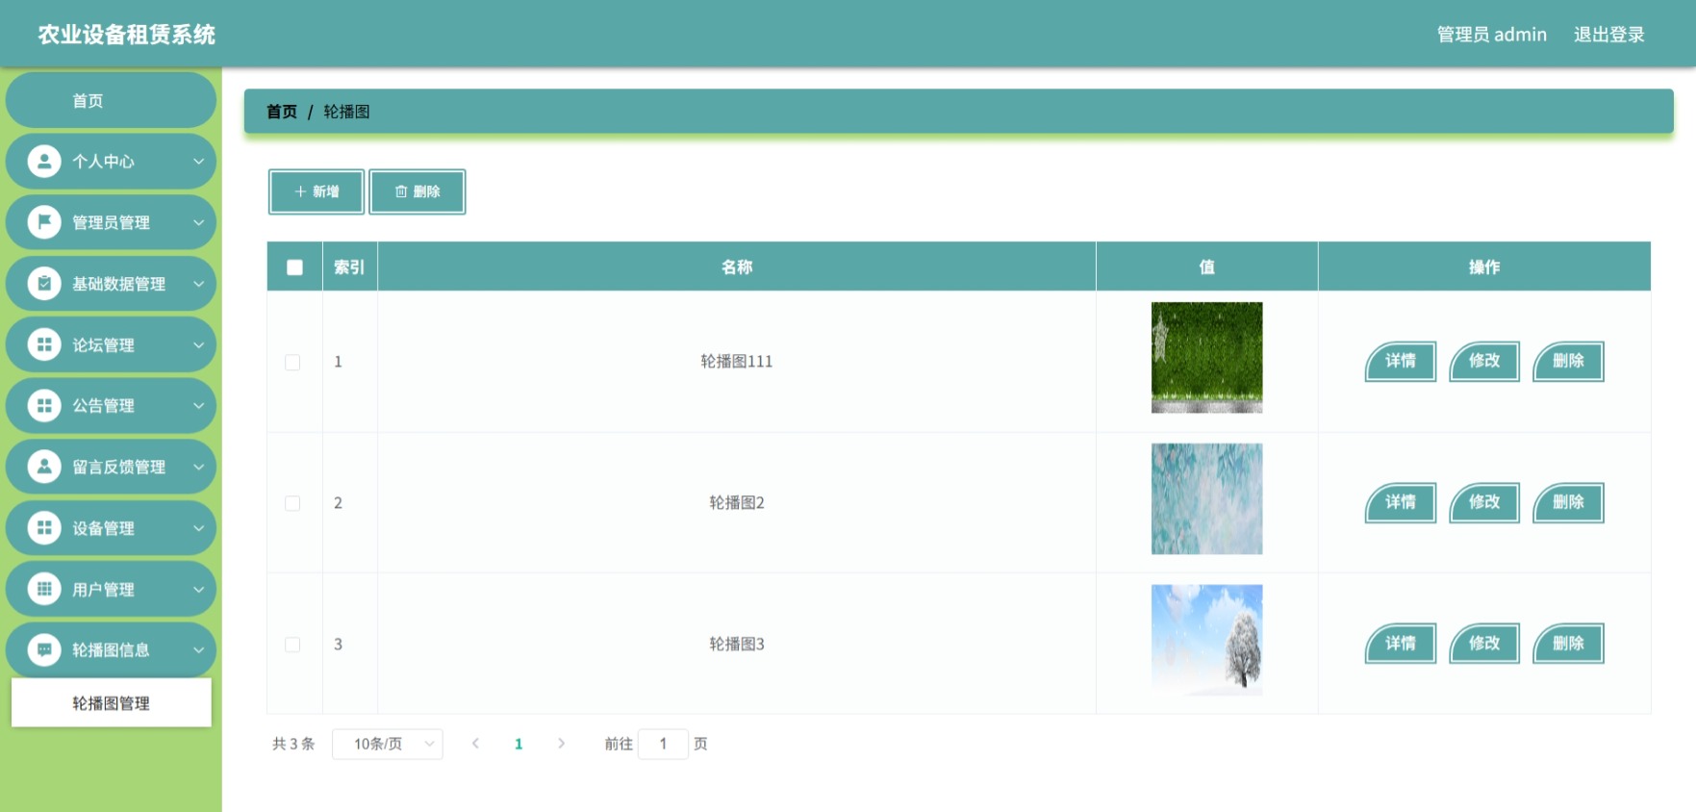View 详情 for 轮播图2

pyautogui.click(x=1401, y=502)
